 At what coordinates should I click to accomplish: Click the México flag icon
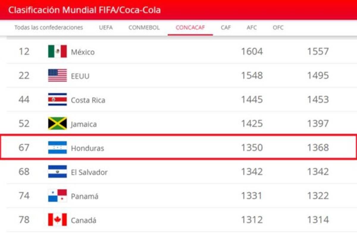pos(57,52)
